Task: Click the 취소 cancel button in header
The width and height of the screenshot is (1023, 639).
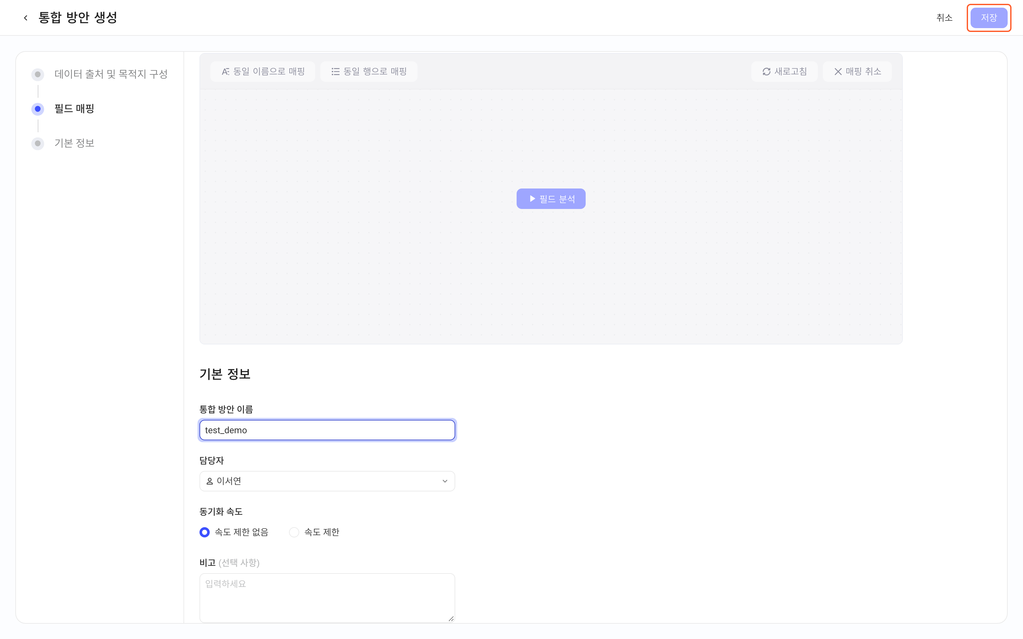Action: pyautogui.click(x=944, y=18)
